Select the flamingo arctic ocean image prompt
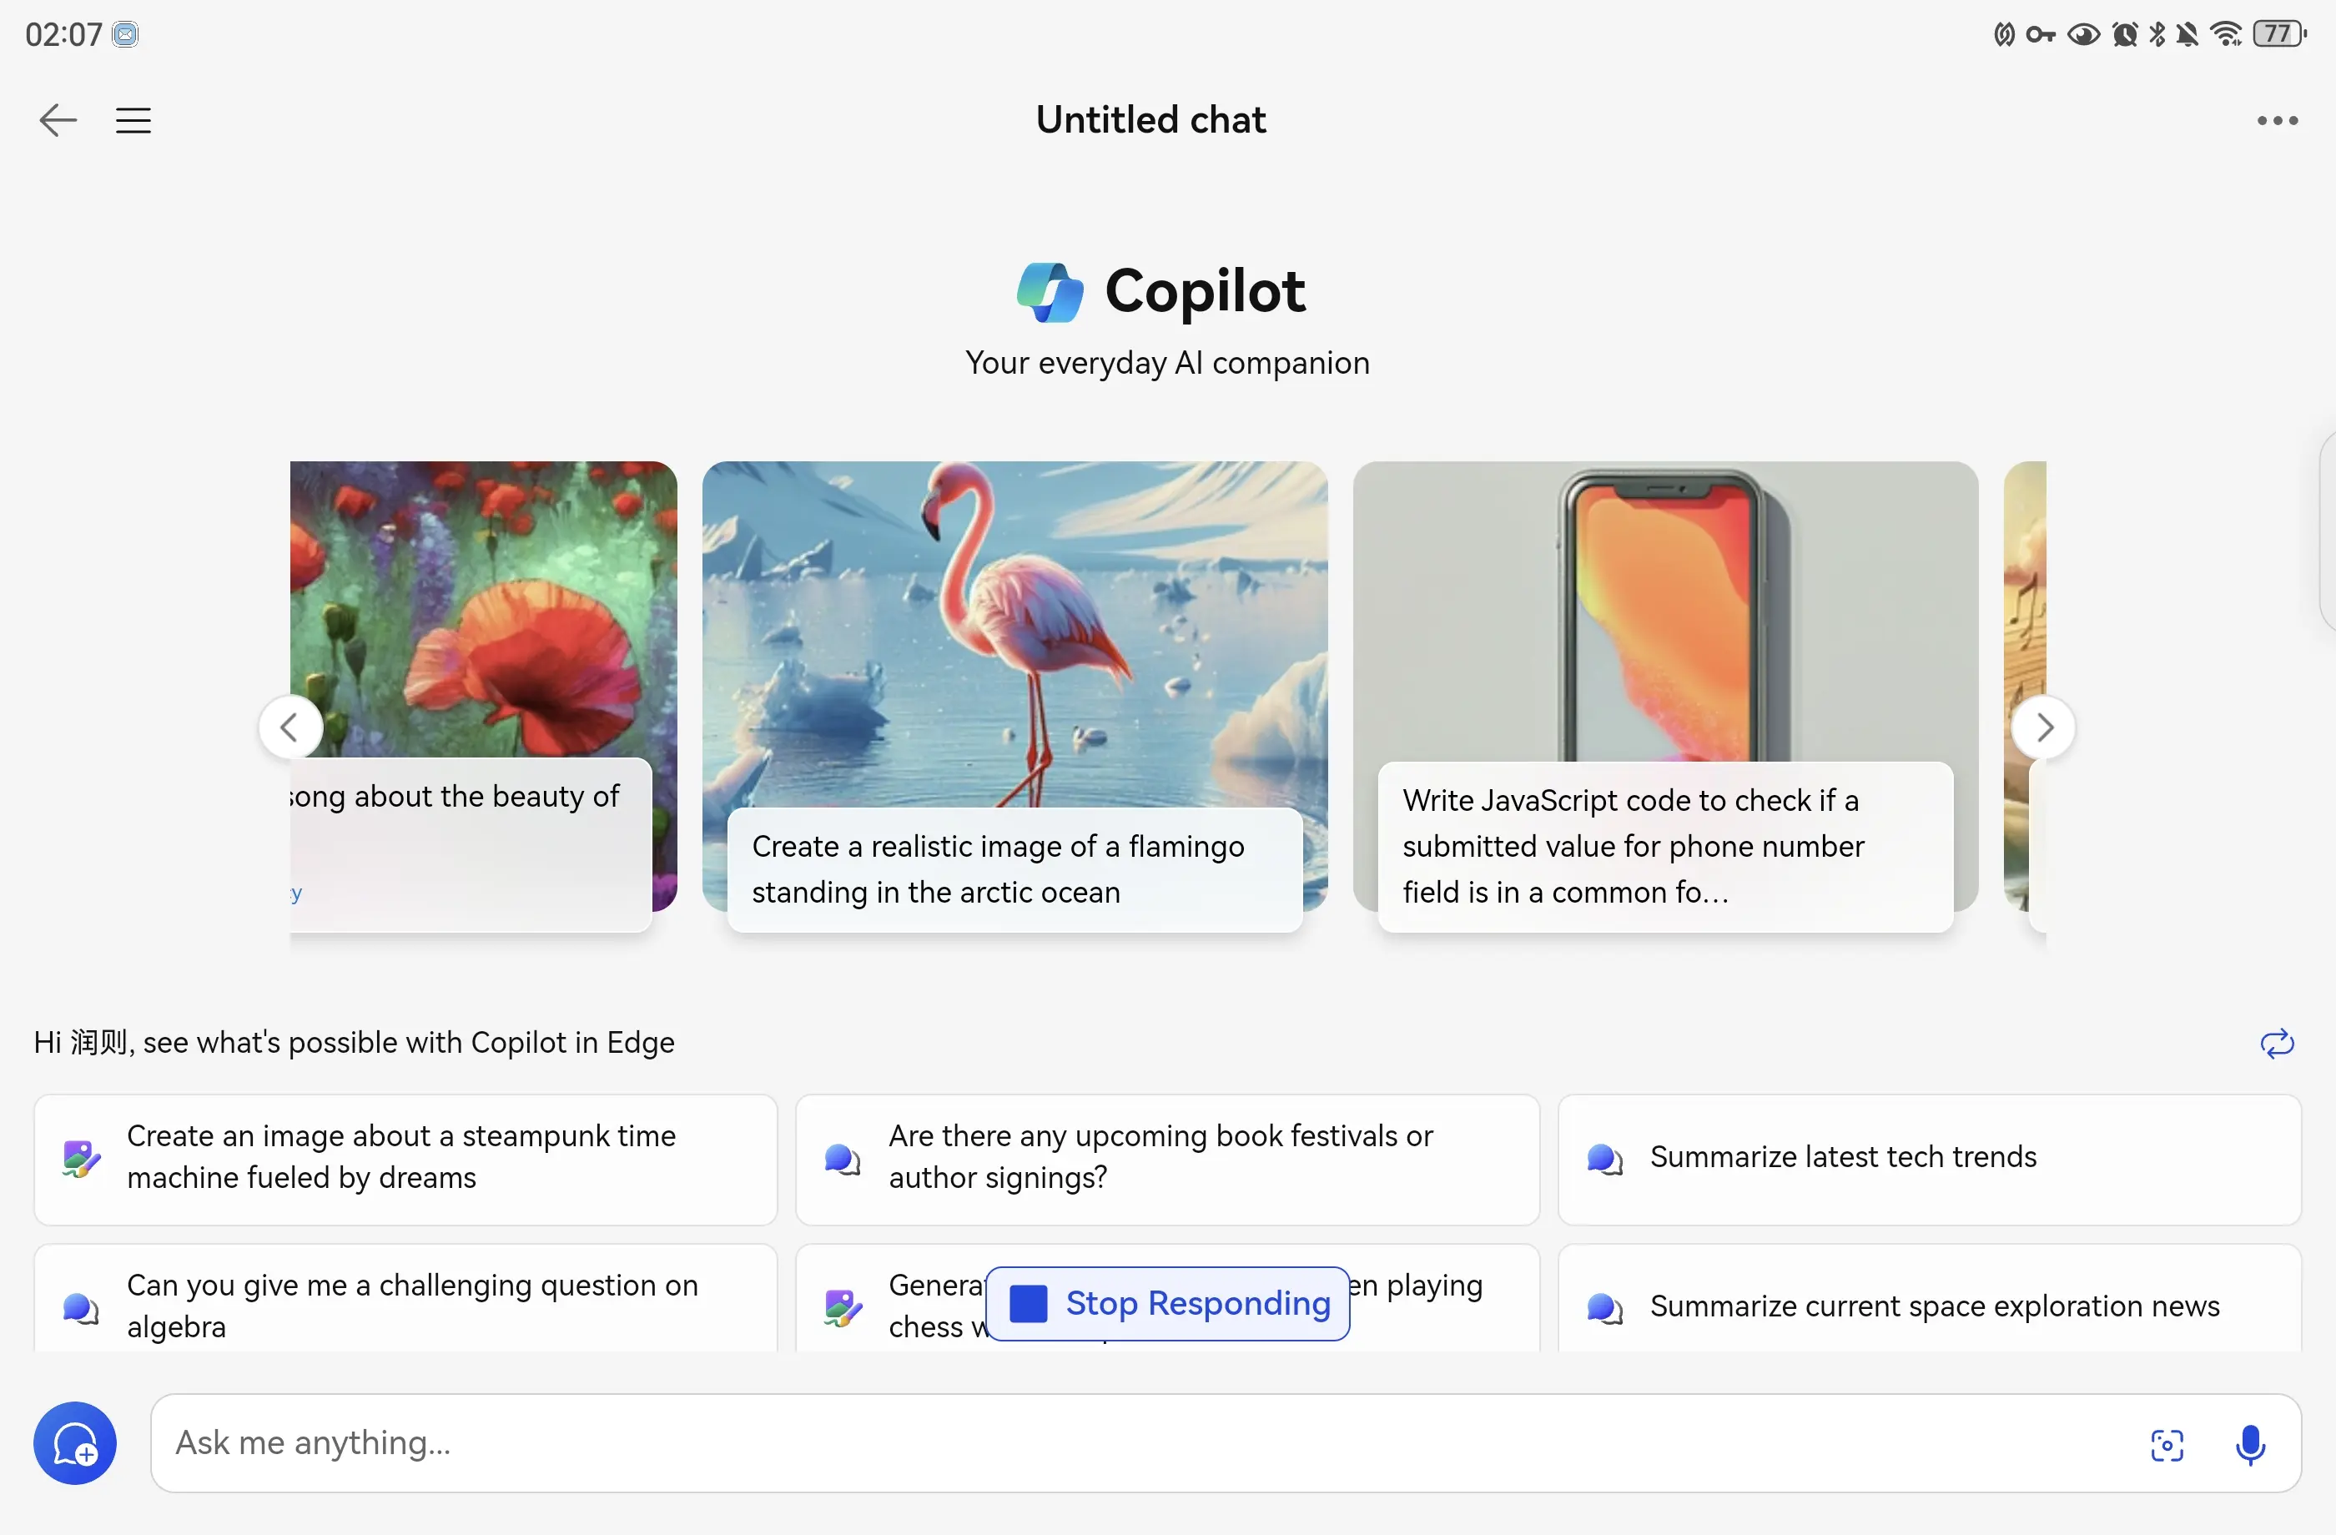This screenshot has height=1535, width=2336. pyautogui.click(x=1014, y=695)
